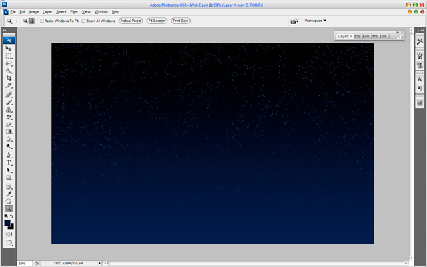427x267 pixels.
Task: Choose Zoom Out mode in options bar
Action: tap(31, 21)
